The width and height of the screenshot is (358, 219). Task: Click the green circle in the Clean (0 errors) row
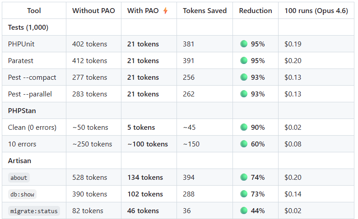click(x=244, y=128)
